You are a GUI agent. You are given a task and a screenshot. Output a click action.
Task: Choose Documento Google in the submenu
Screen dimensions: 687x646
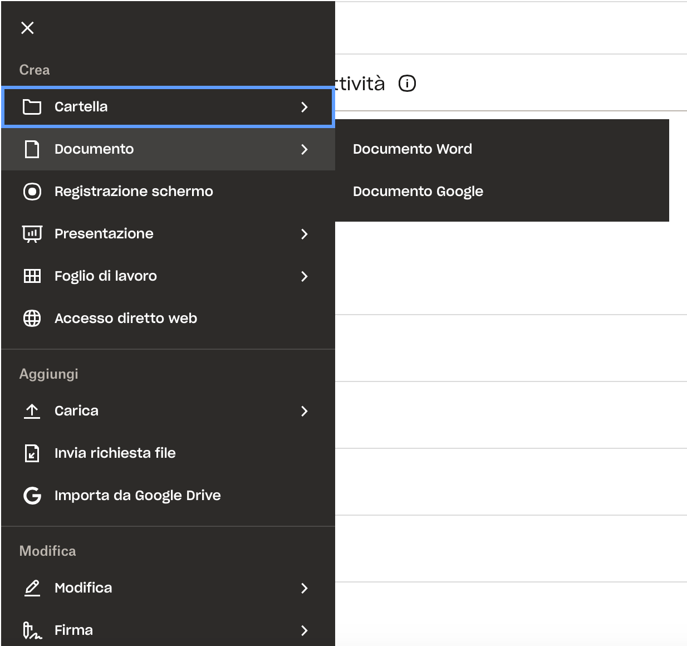click(x=418, y=192)
